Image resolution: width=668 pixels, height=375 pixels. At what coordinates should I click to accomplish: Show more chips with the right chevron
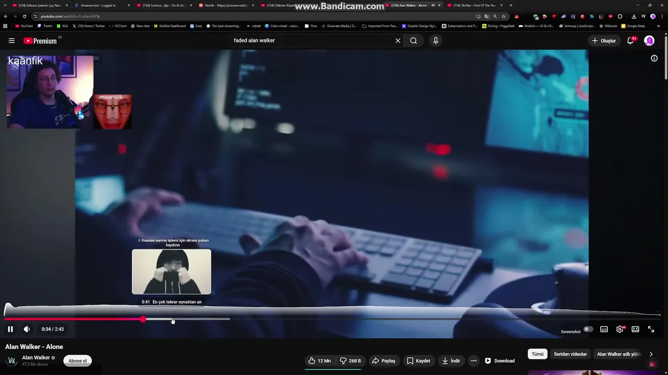pyautogui.click(x=651, y=354)
